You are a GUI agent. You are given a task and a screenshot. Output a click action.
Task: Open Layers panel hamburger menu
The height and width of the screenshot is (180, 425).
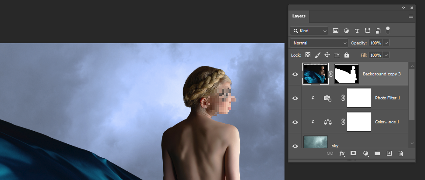click(x=411, y=17)
